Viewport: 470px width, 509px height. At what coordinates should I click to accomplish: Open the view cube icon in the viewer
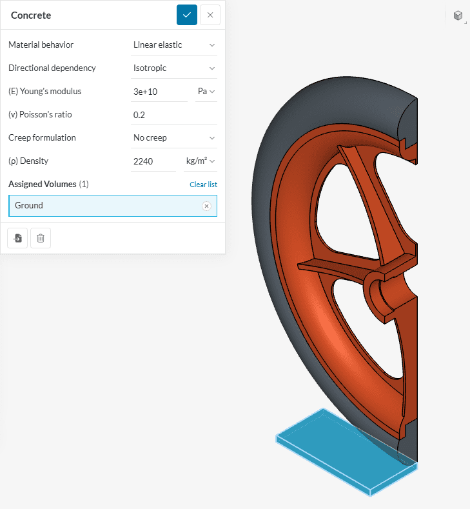[458, 15]
